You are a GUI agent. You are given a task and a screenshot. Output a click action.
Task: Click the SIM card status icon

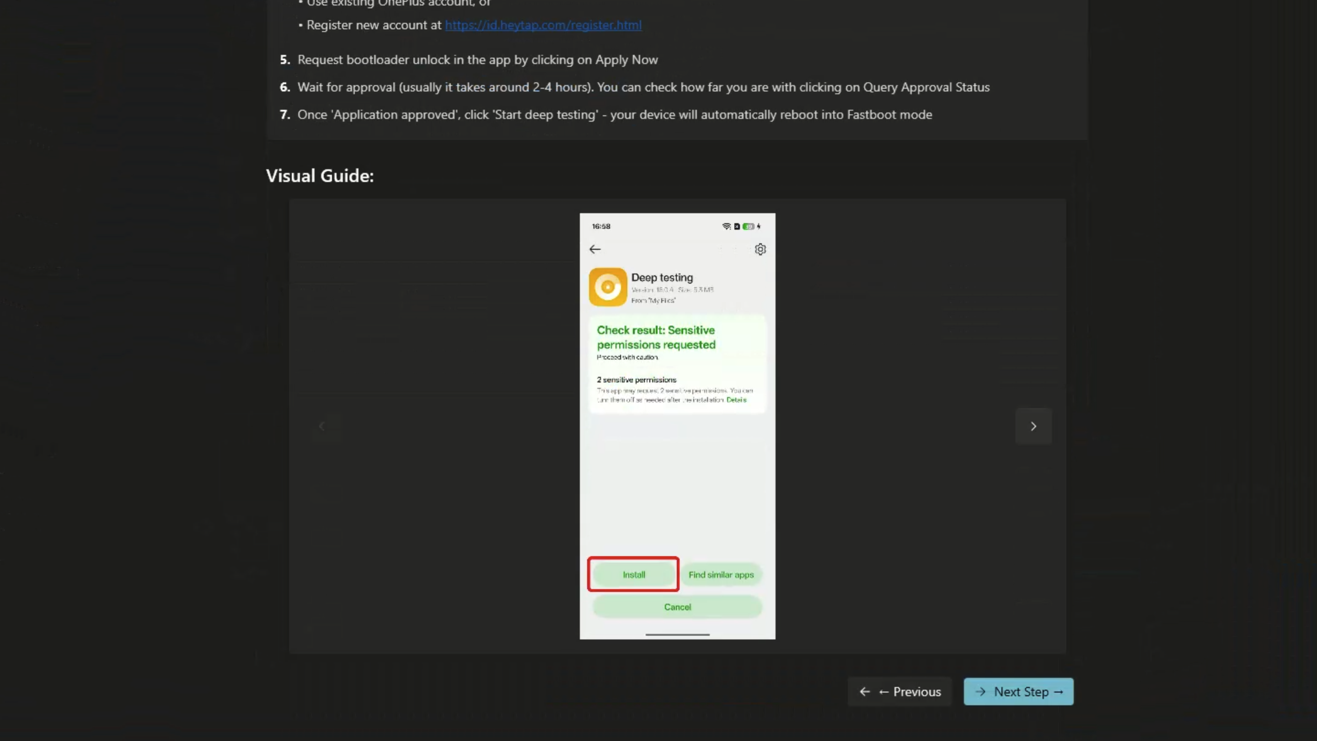point(737,226)
